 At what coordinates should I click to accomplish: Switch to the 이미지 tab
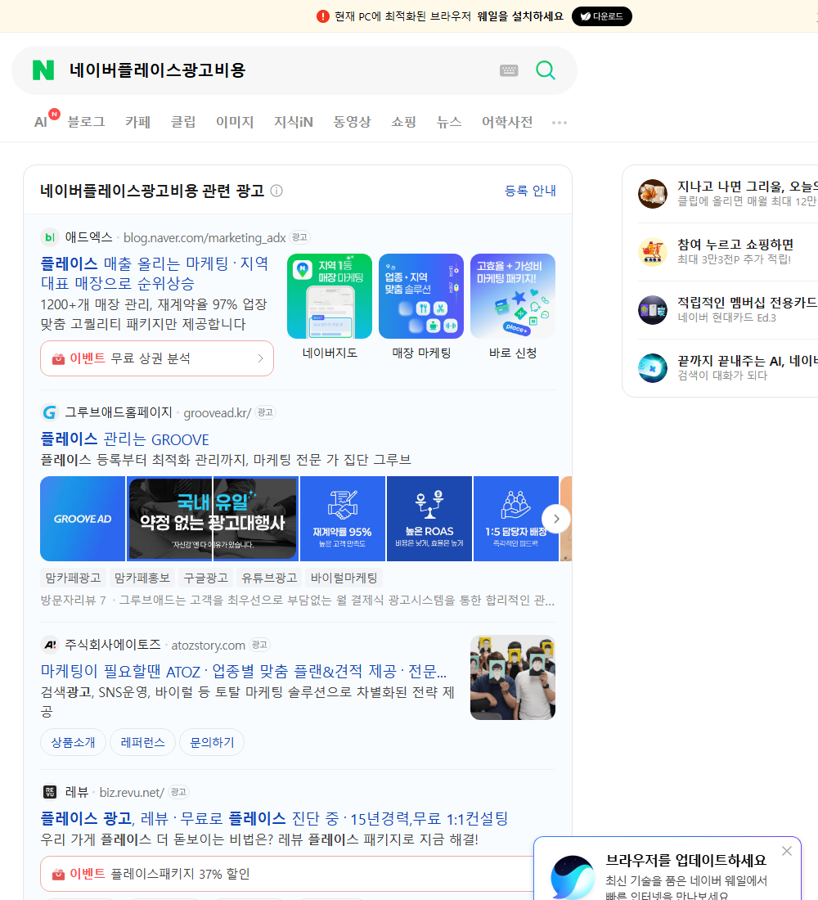235,122
